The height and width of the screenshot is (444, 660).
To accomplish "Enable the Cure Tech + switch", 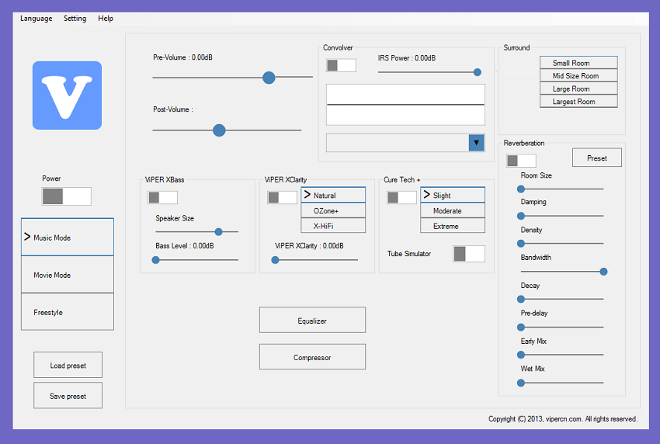I will click(401, 197).
